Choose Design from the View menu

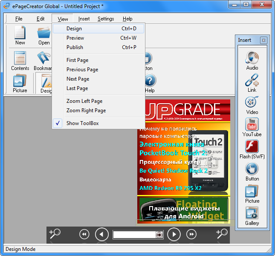pyautogui.click(x=98, y=29)
